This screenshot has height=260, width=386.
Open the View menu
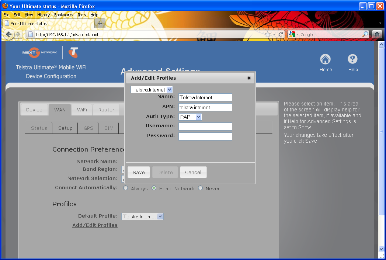[x=29, y=15]
